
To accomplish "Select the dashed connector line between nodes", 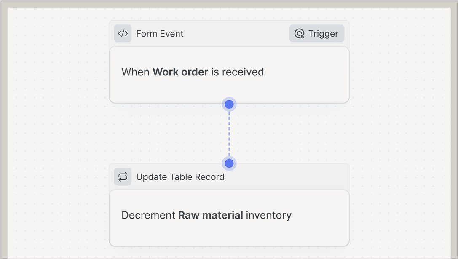I will click(229, 134).
